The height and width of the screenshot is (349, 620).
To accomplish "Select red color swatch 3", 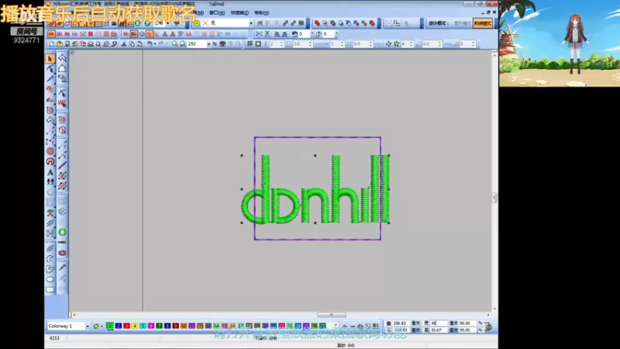I will click(x=126, y=326).
